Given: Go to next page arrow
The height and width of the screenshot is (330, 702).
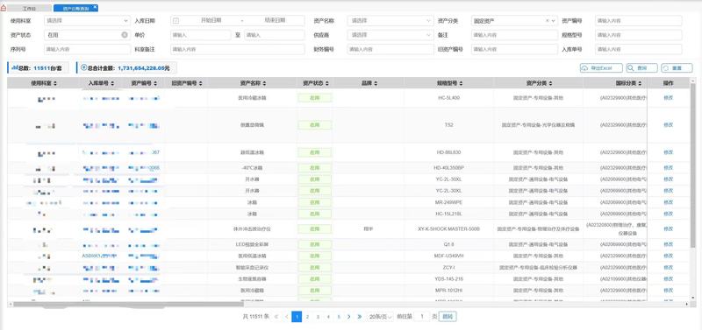Looking at the screenshot, I should (x=348, y=317).
